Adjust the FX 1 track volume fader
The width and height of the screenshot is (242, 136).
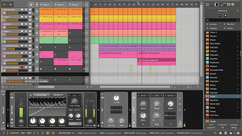(x=15, y=81)
